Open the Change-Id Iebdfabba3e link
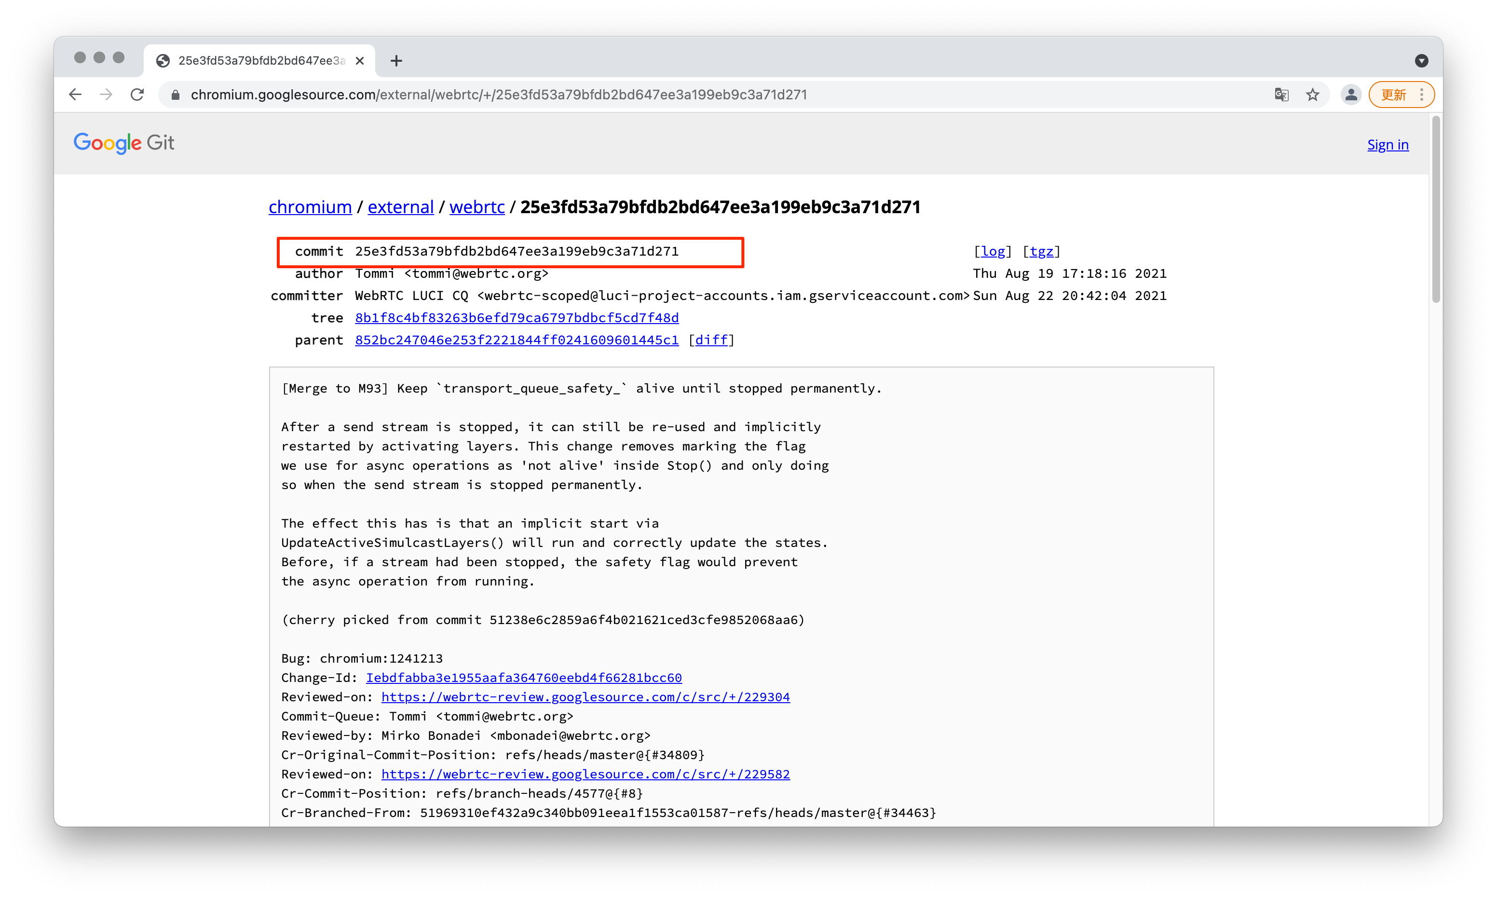Screen dimensions: 1497x898 tap(524, 678)
